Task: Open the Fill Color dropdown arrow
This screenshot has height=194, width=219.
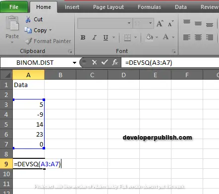Action: 157,38
